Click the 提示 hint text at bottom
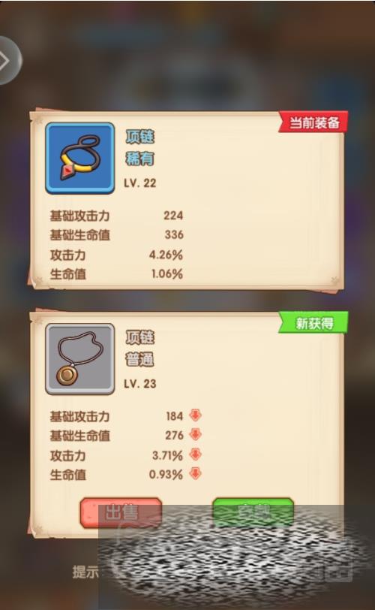The width and height of the screenshot is (375, 610). [85, 572]
